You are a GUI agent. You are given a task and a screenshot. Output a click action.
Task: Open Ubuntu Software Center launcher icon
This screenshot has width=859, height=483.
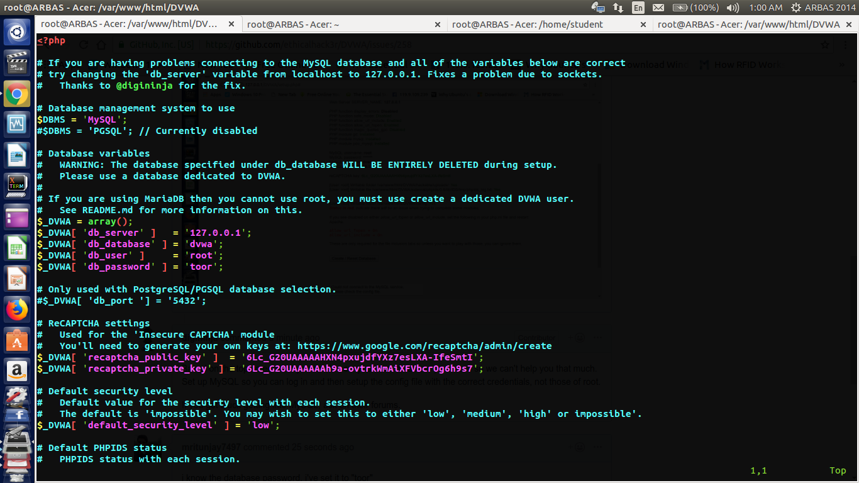point(17,340)
